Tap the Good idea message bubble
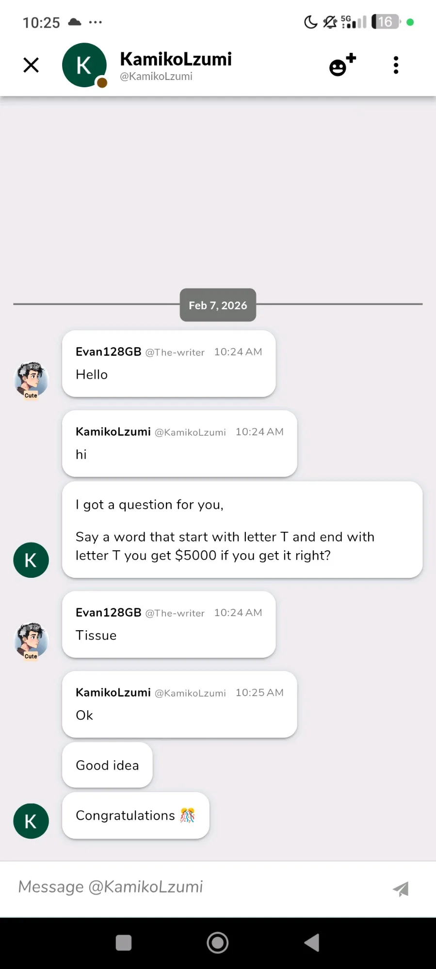 tap(107, 765)
